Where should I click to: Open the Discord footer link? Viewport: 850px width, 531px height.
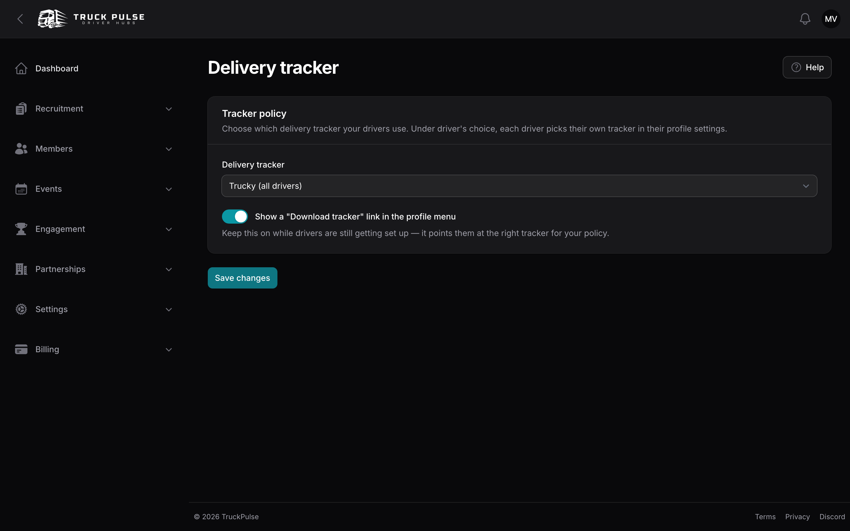832,517
